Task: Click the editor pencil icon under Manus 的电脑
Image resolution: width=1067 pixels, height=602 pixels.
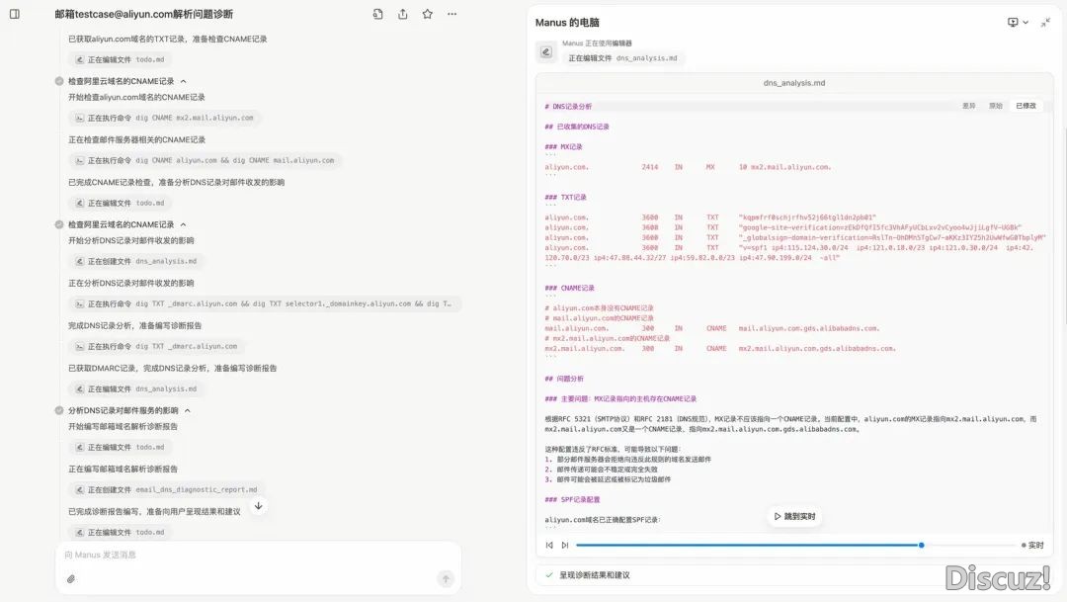Action: tap(545, 51)
